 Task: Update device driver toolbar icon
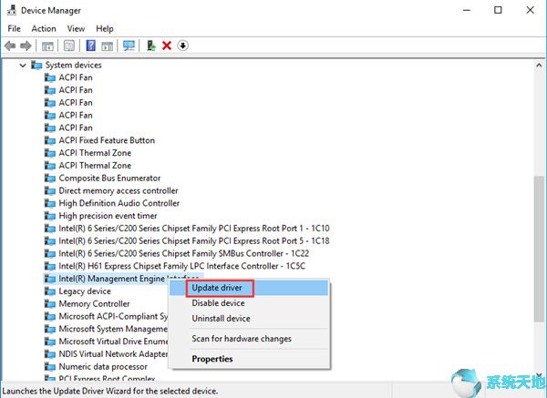[151, 46]
